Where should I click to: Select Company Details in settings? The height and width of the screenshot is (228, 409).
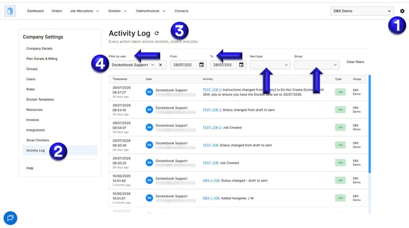(40, 48)
